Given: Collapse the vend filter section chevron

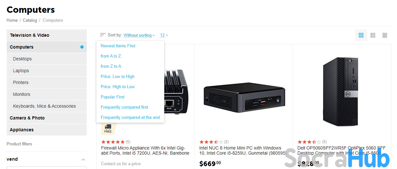Looking at the screenshot, I should [83, 159].
